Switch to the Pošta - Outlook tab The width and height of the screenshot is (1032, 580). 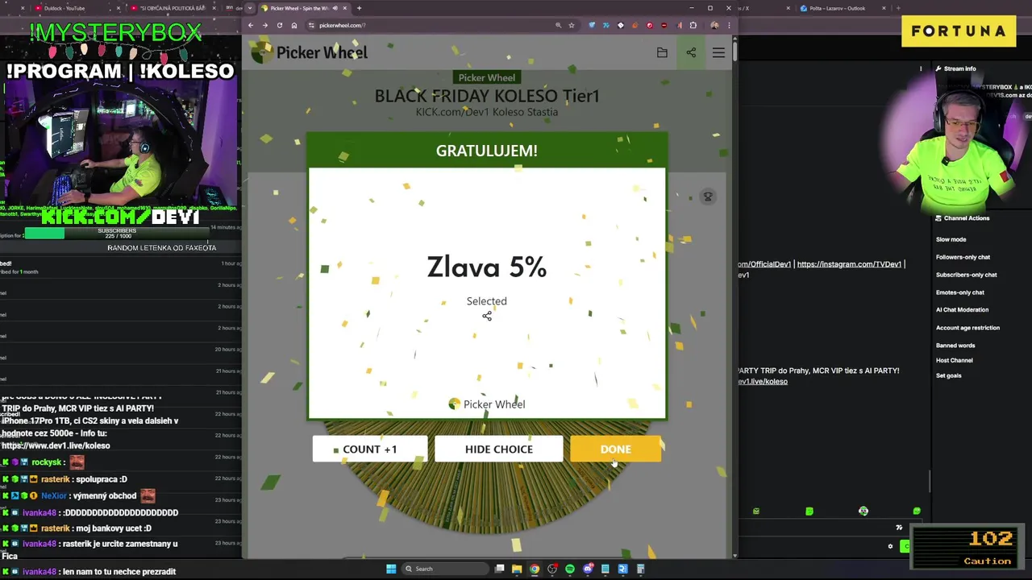click(841, 8)
